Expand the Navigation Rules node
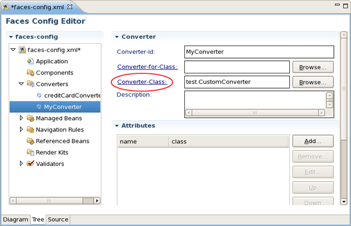 pos(21,129)
